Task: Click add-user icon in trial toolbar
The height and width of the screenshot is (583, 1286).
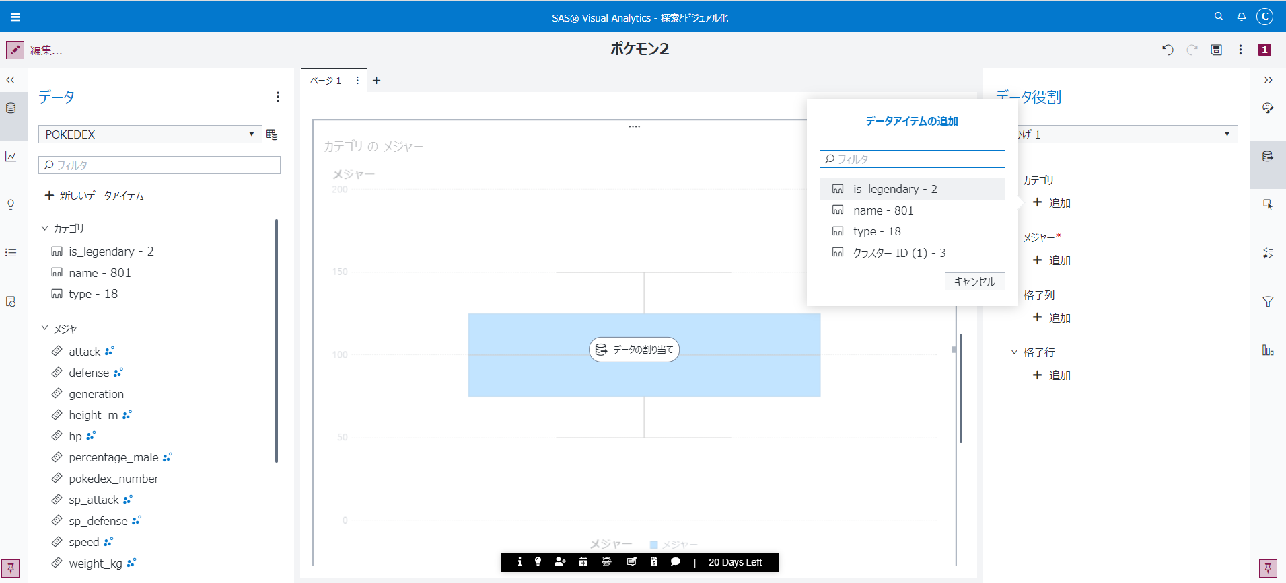Action: click(560, 562)
